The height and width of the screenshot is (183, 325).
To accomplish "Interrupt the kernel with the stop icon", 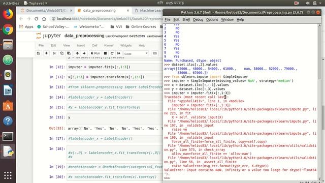I will [x=105, y=53].
